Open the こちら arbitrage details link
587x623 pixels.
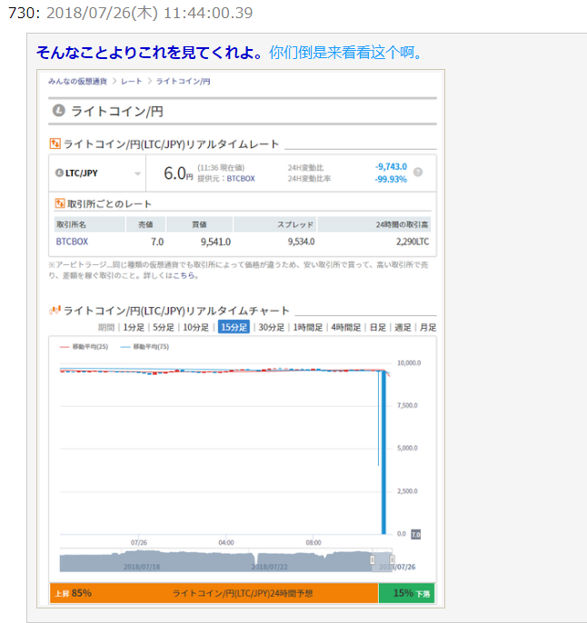coord(184,275)
